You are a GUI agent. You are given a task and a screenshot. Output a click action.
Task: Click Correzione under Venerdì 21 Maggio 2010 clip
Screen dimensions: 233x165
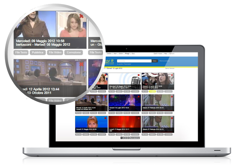pyautogui.click(x=102, y=134)
